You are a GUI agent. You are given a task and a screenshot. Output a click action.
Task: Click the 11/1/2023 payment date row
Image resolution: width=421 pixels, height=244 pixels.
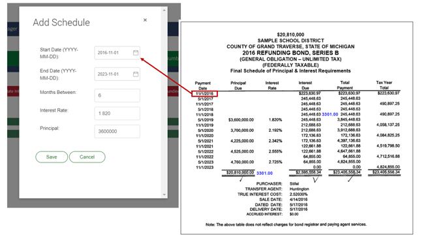[204, 167]
